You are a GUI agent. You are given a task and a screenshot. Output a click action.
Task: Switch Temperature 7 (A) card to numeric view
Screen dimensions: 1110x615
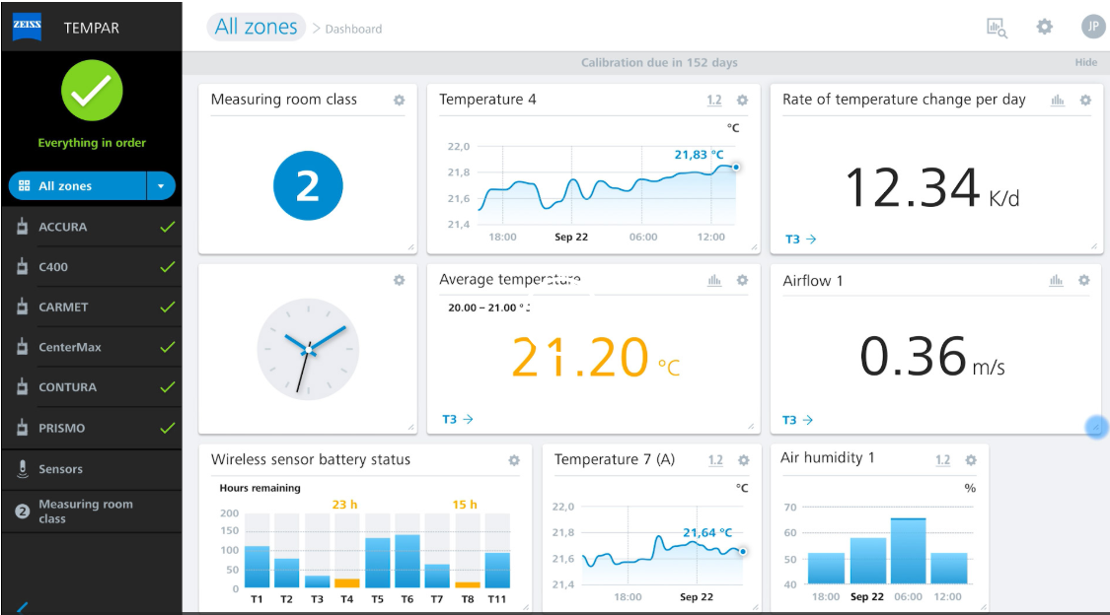(x=715, y=460)
